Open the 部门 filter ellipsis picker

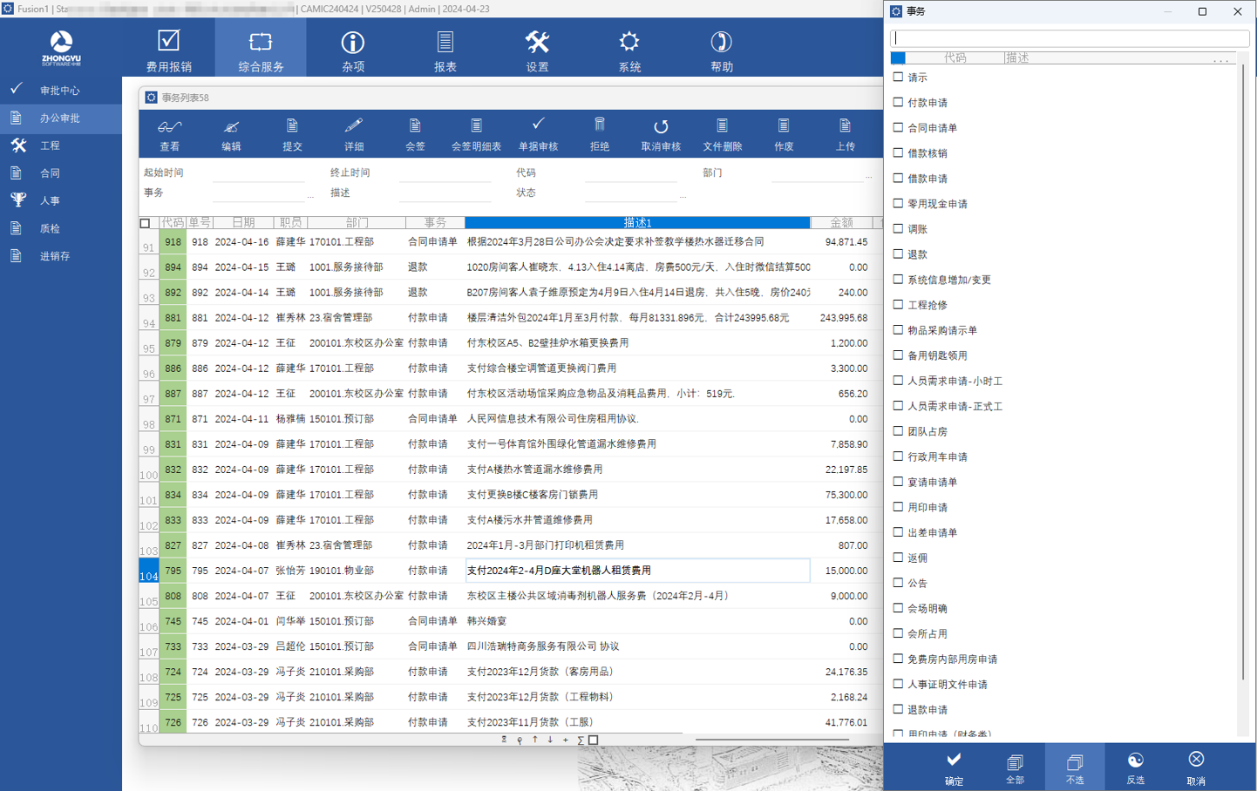868,176
